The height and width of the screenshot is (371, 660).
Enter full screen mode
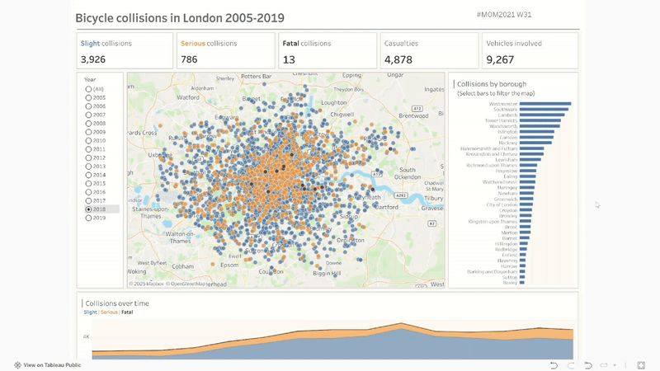click(640, 365)
